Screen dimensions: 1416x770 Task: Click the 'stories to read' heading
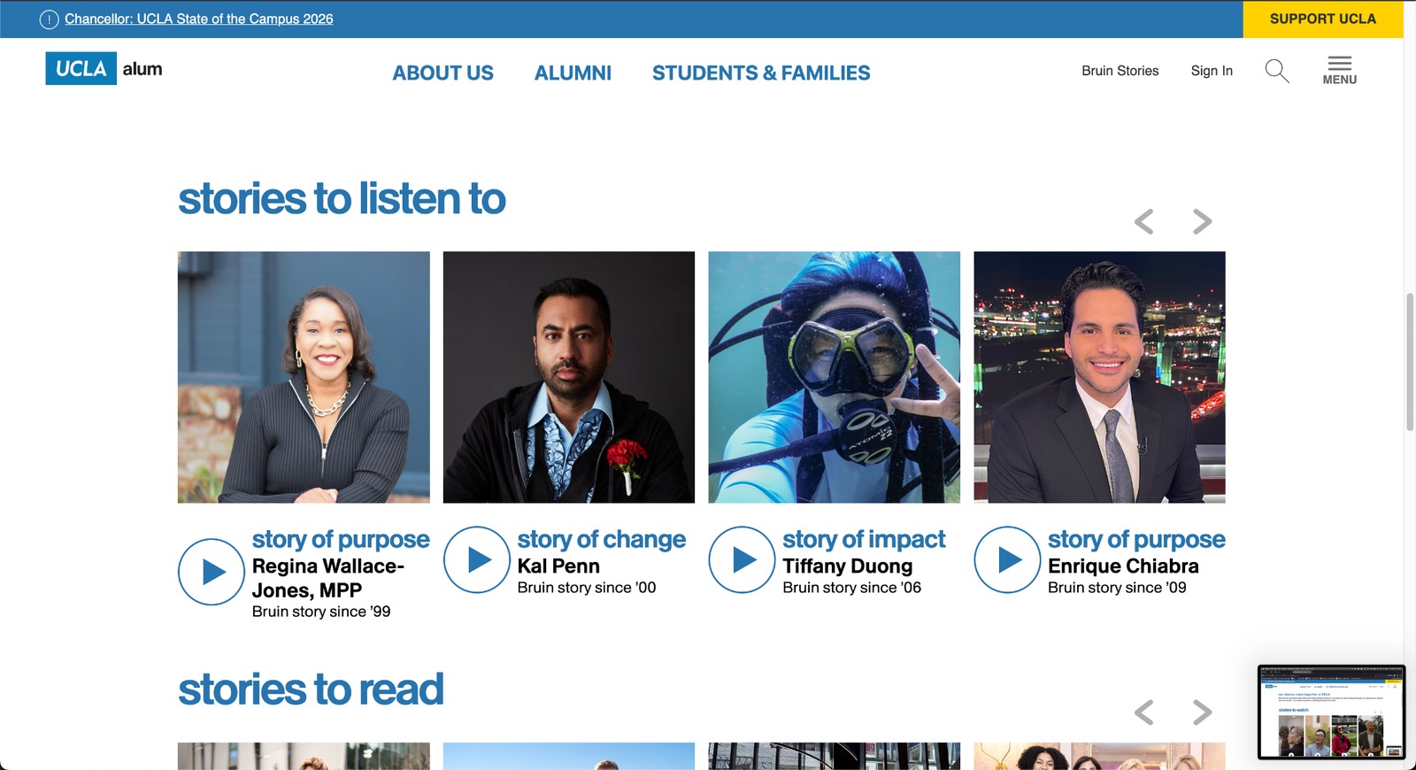coord(311,689)
